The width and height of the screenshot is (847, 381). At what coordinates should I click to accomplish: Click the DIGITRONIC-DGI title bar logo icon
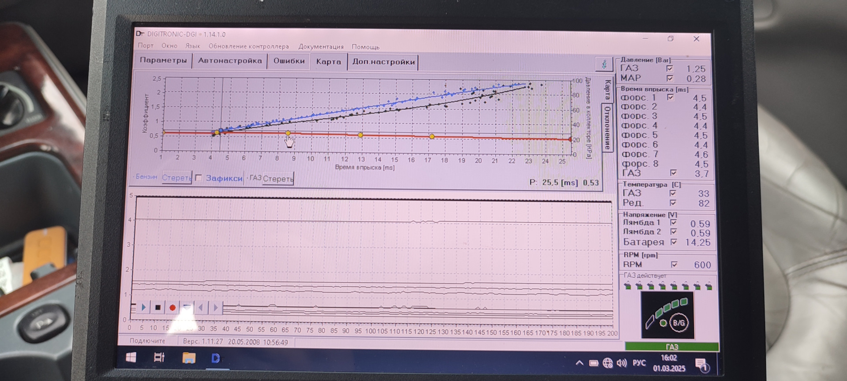click(140, 34)
